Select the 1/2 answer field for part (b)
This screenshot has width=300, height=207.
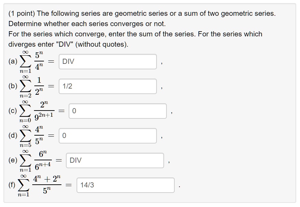coord(108,86)
